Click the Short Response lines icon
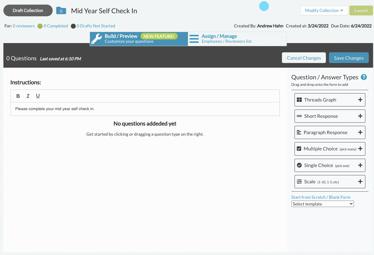This screenshot has width=374, height=255. pos(299,116)
